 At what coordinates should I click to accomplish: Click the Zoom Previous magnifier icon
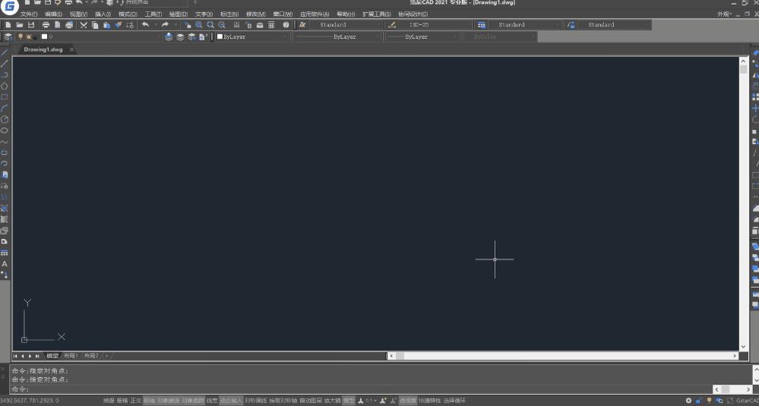[x=222, y=24]
